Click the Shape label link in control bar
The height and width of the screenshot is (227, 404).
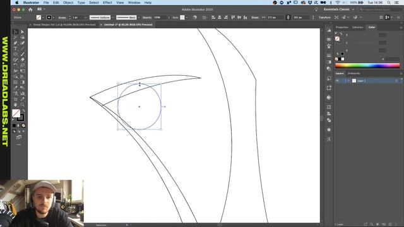[255, 18]
